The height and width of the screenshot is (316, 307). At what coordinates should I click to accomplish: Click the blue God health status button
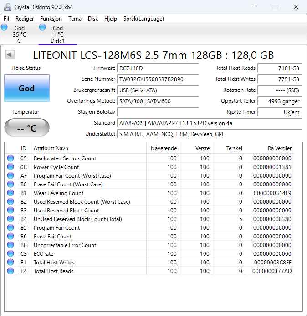(x=27, y=88)
